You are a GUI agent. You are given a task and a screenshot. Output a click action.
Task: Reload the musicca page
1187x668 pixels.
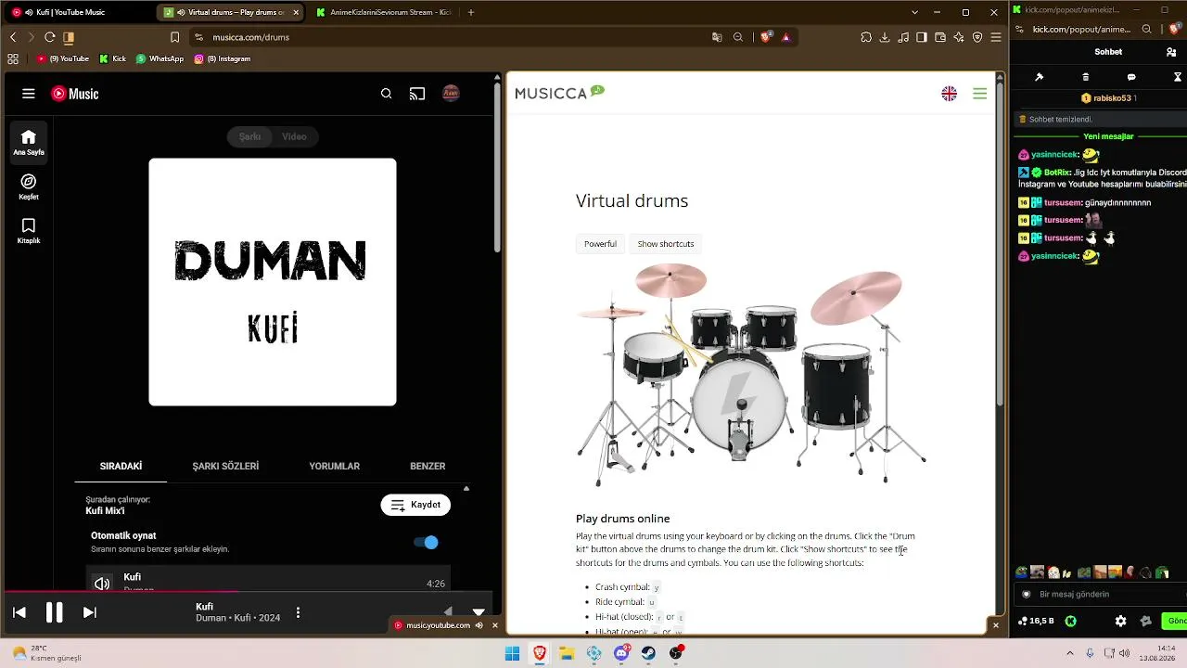click(x=50, y=37)
